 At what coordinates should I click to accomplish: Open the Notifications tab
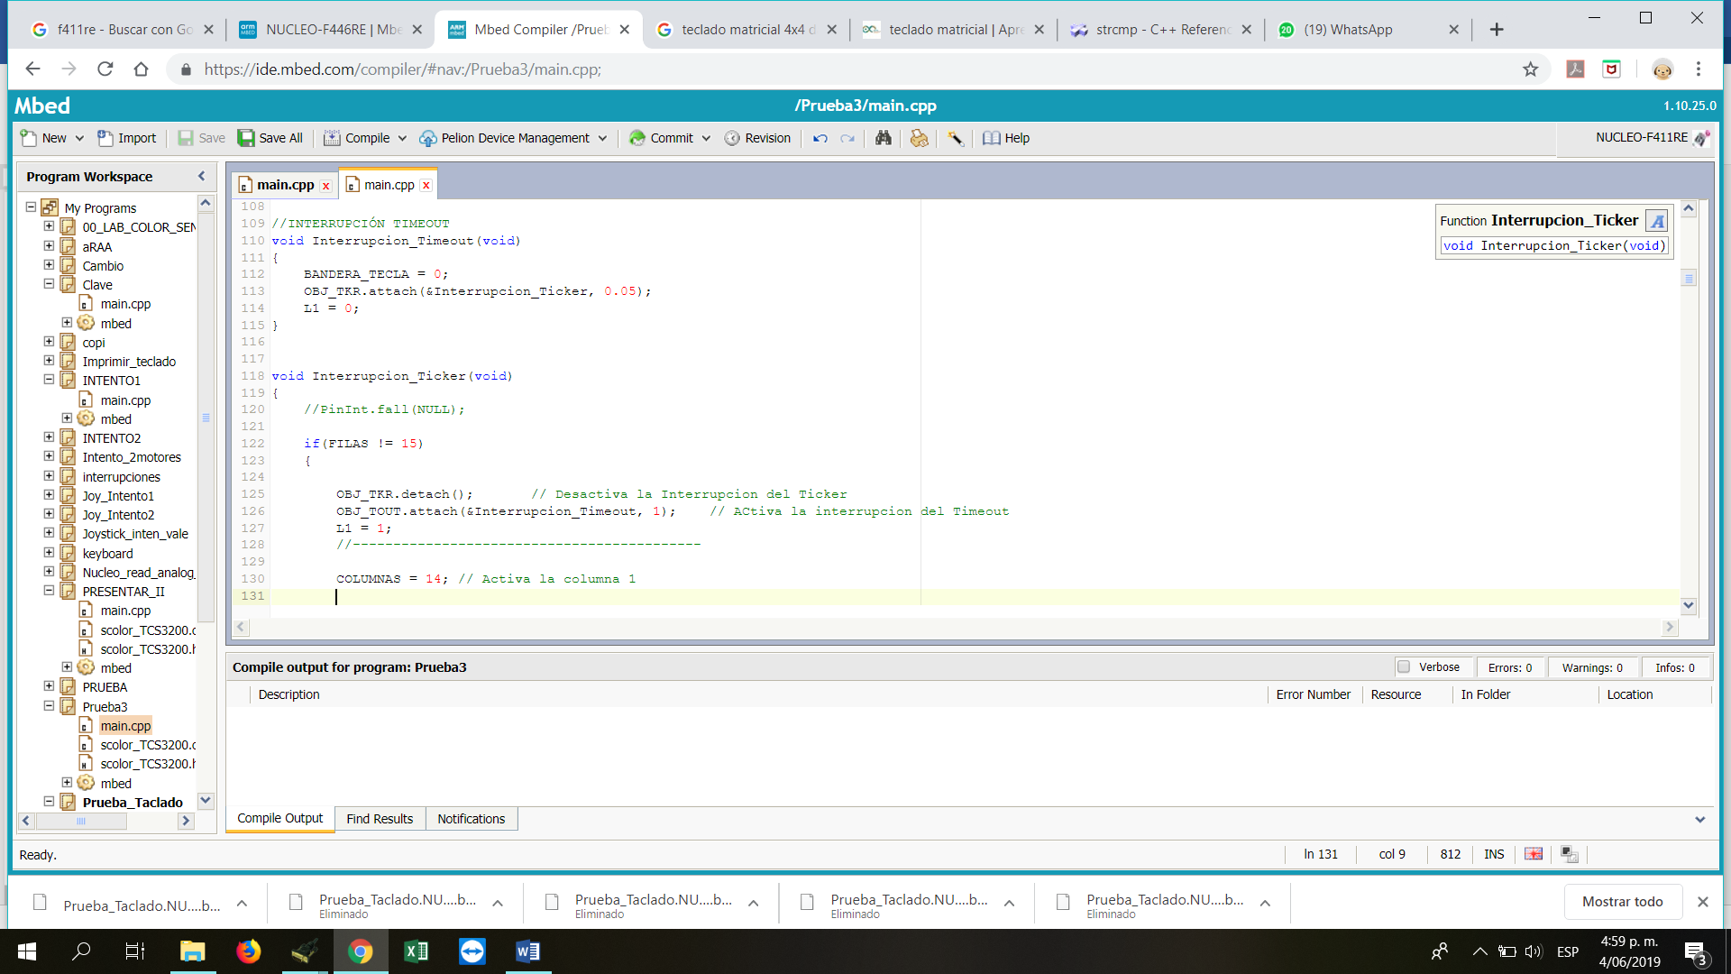click(471, 819)
